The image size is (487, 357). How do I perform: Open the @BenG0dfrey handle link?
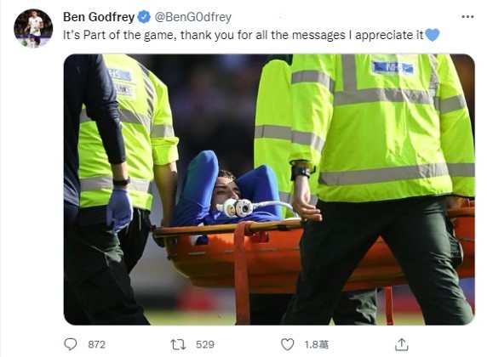coord(193,17)
